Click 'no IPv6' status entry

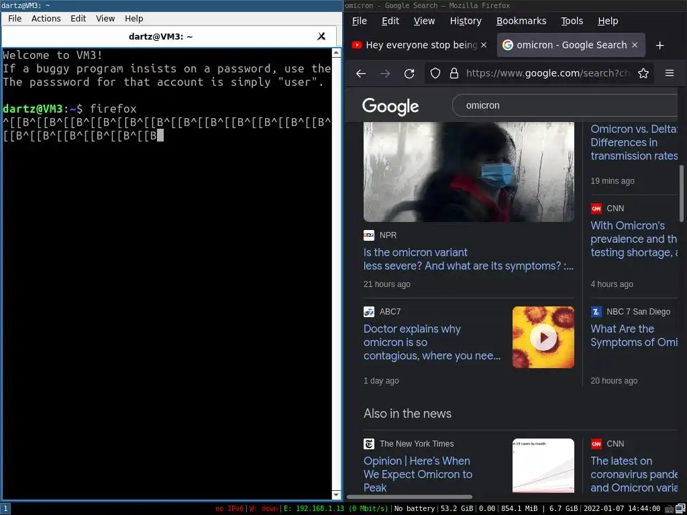click(229, 508)
